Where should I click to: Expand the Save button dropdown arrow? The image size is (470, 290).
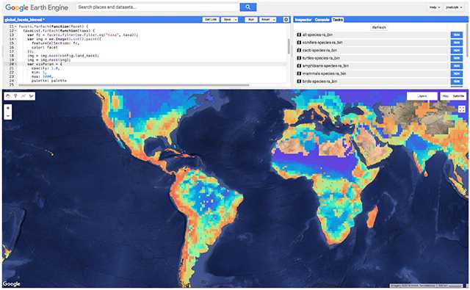point(236,20)
